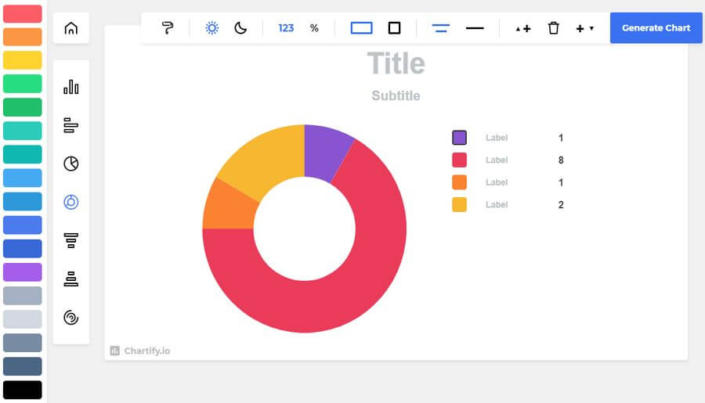The image size is (705, 403).
Task: Pick the coral red palette color
Action: (23, 13)
